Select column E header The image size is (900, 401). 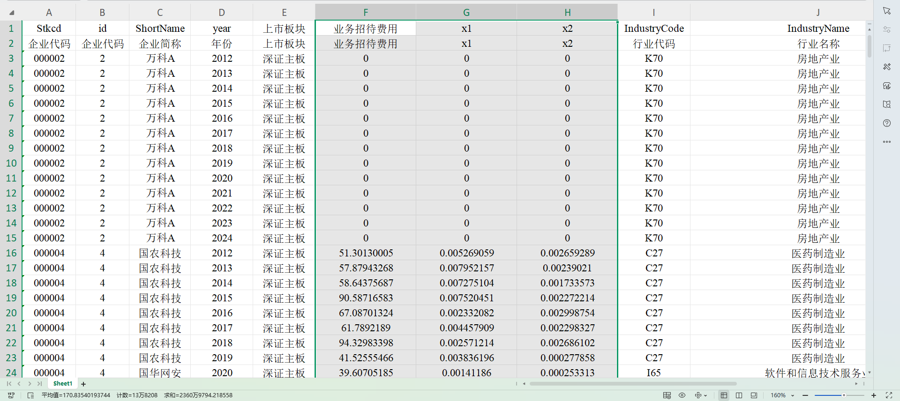pos(284,13)
